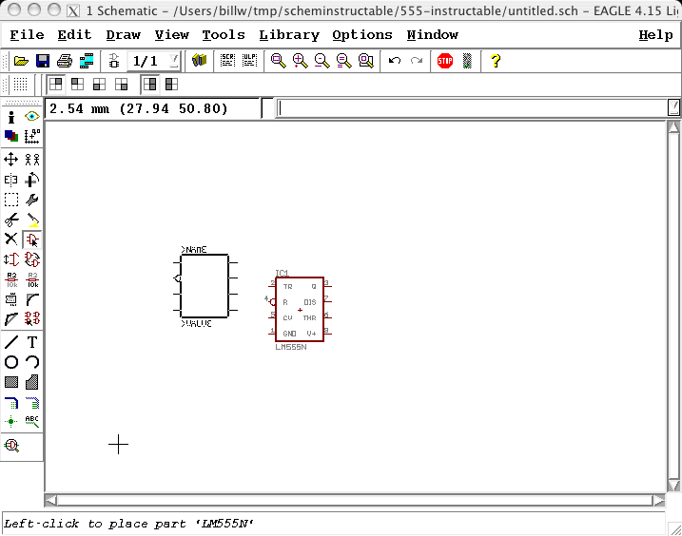
Task: Launch the CAM processor icon
Action: click(87, 61)
